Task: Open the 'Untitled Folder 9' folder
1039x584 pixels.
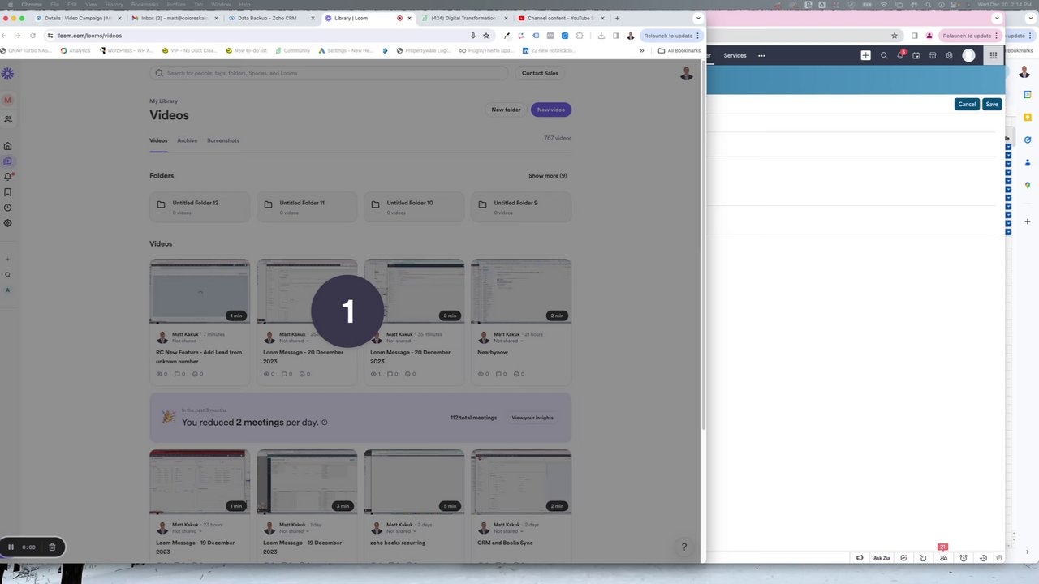Action: (521, 207)
